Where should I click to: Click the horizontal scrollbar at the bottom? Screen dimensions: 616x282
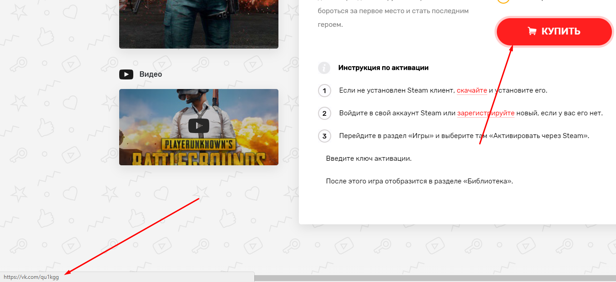pos(435,278)
